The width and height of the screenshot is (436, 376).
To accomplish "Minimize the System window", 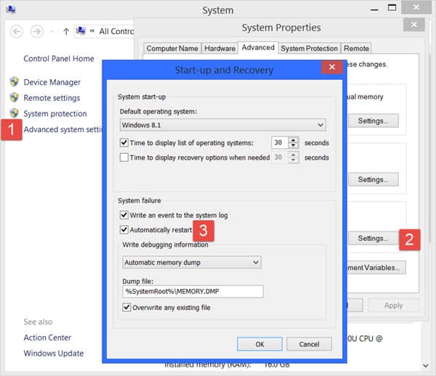I will coord(374,9).
